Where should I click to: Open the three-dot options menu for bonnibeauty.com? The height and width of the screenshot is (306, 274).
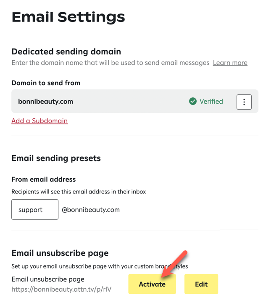[x=244, y=102]
